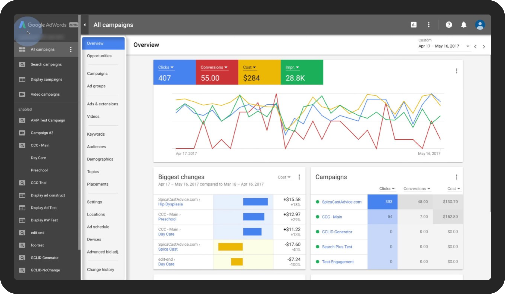Open the SpicaCastAdvice.com campaign link
The height and width of the screenshot is (294, 505).
pos(342,202)
